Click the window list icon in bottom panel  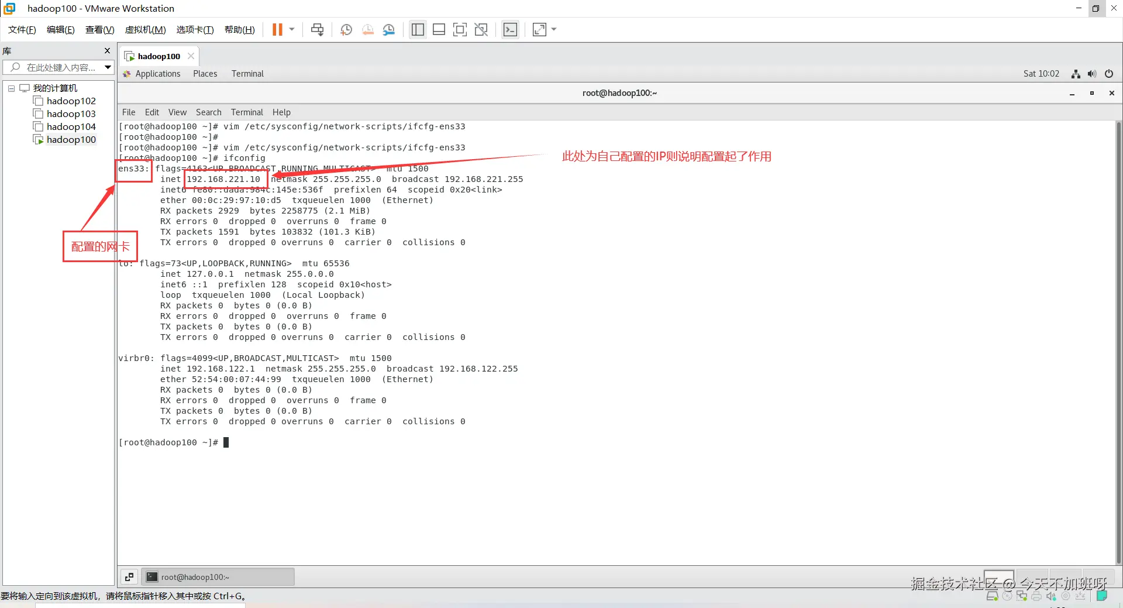(129, 577)
